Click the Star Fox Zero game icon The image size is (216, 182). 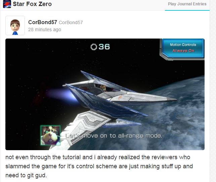point(7,4)
